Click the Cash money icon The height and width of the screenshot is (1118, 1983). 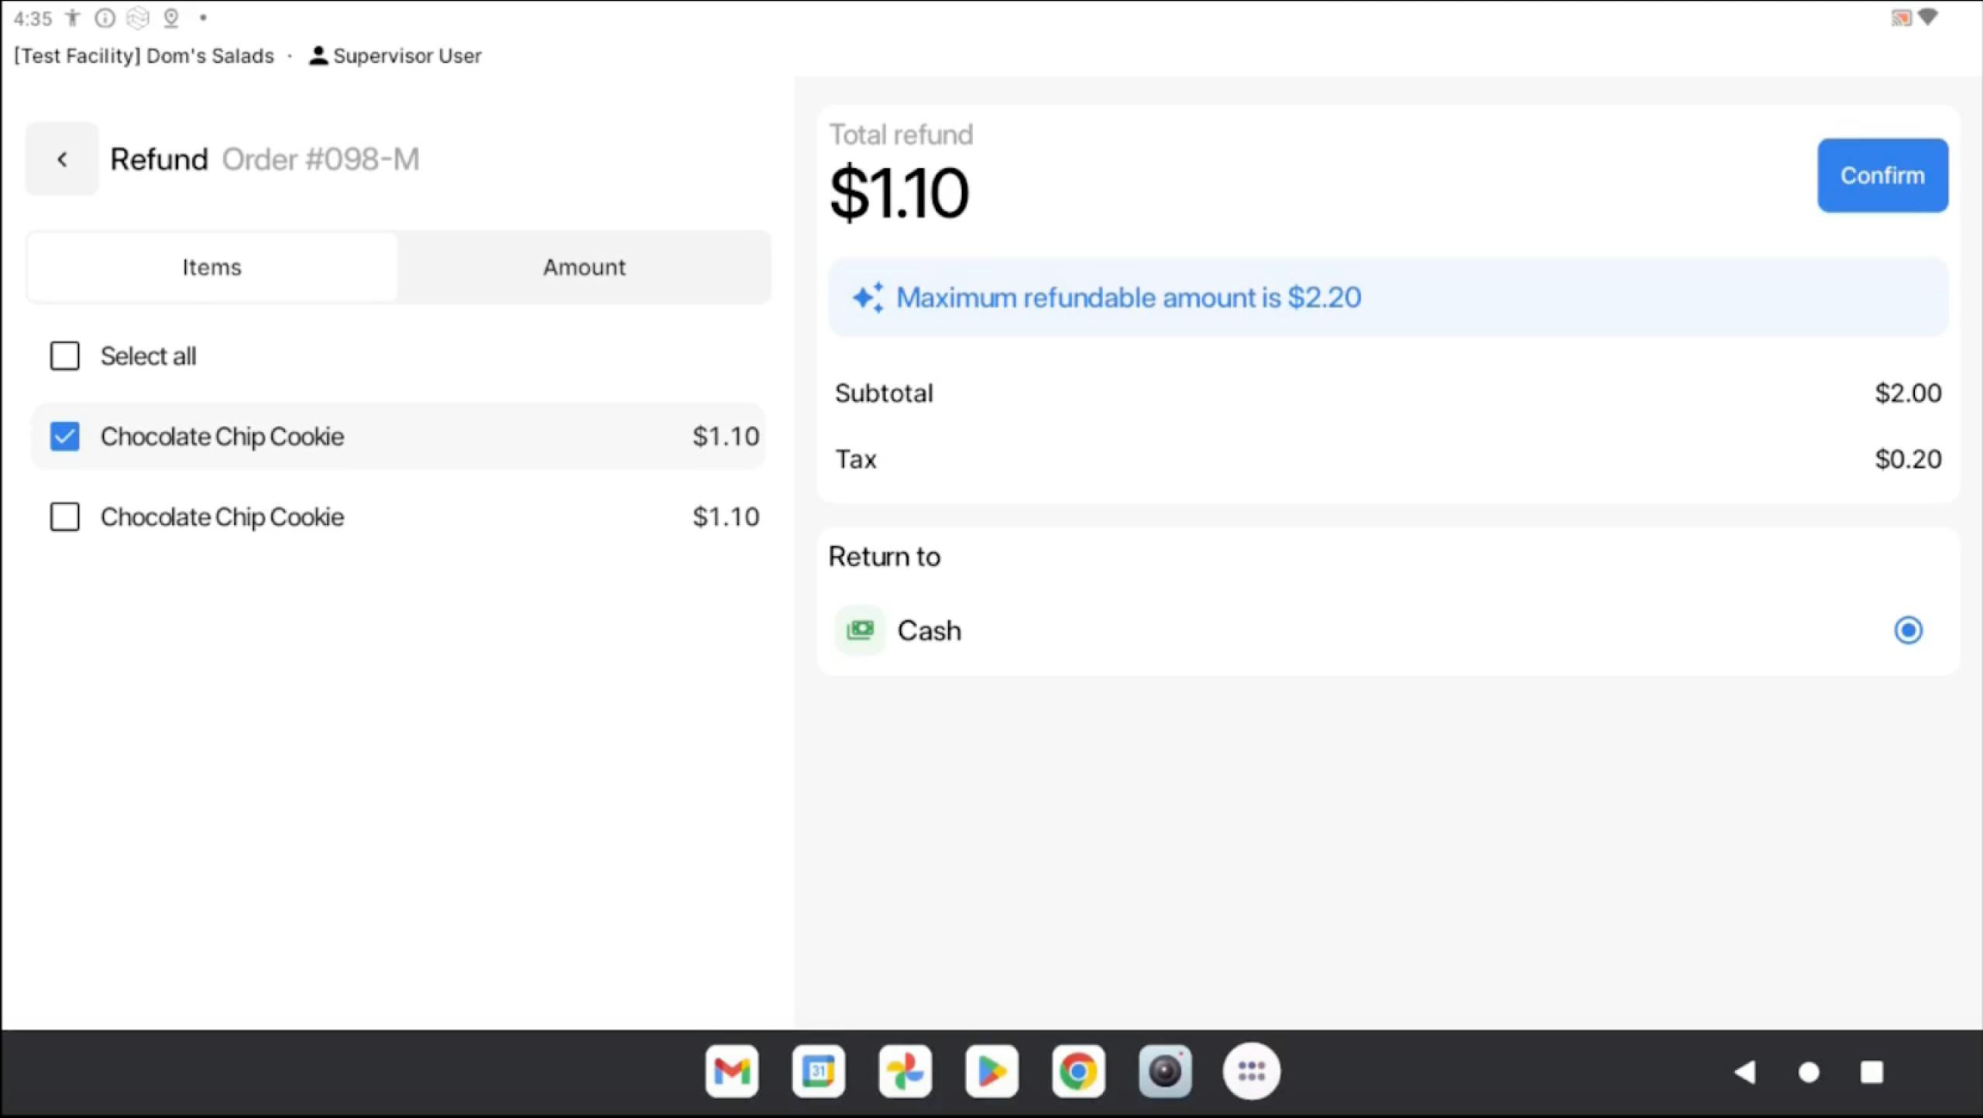[x=860, y=630]
